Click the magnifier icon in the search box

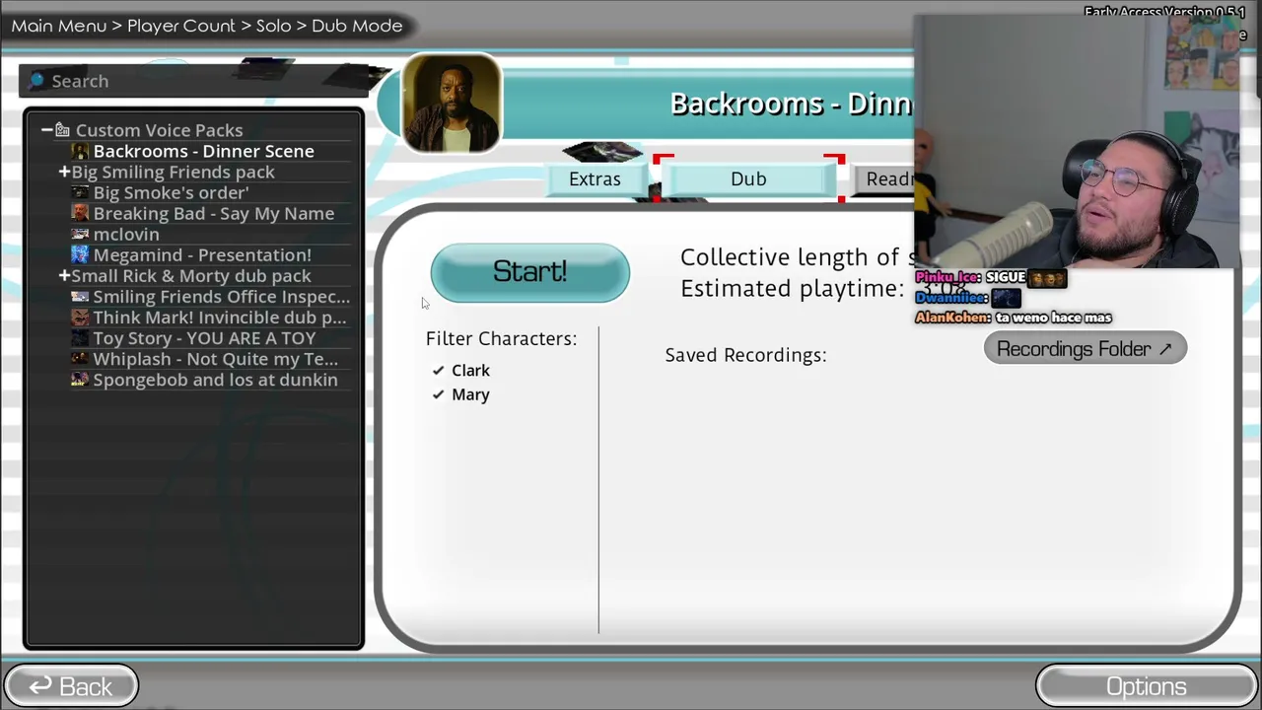36,80
